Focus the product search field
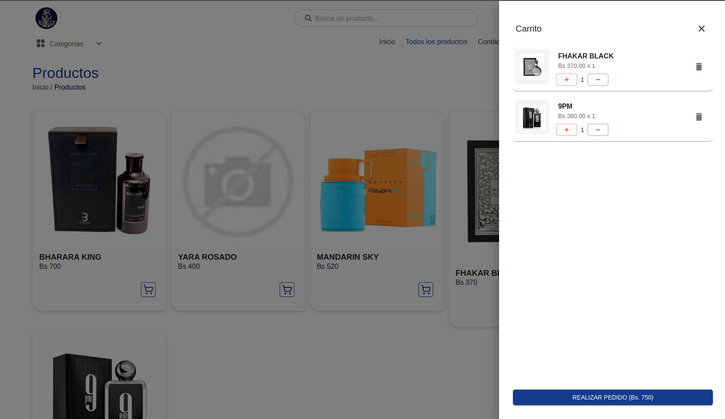 click(x=390, y=19)
